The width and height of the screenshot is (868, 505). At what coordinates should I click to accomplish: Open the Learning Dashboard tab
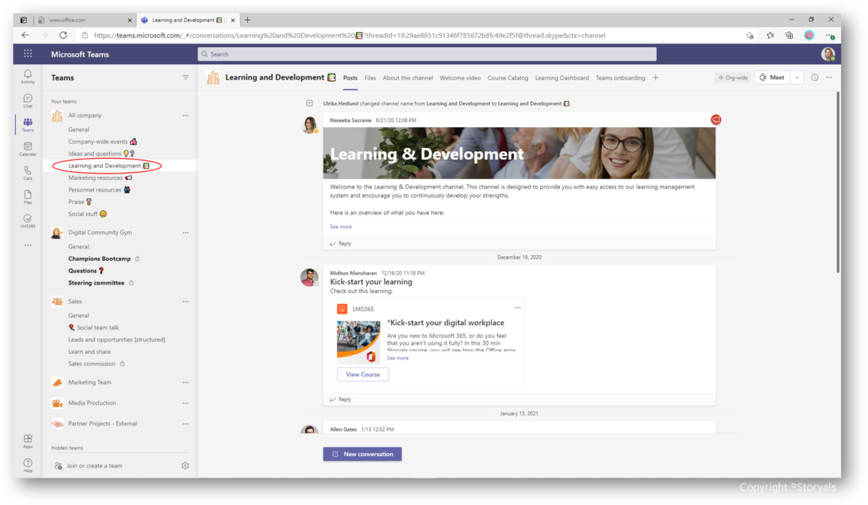(x=561, y=78)
